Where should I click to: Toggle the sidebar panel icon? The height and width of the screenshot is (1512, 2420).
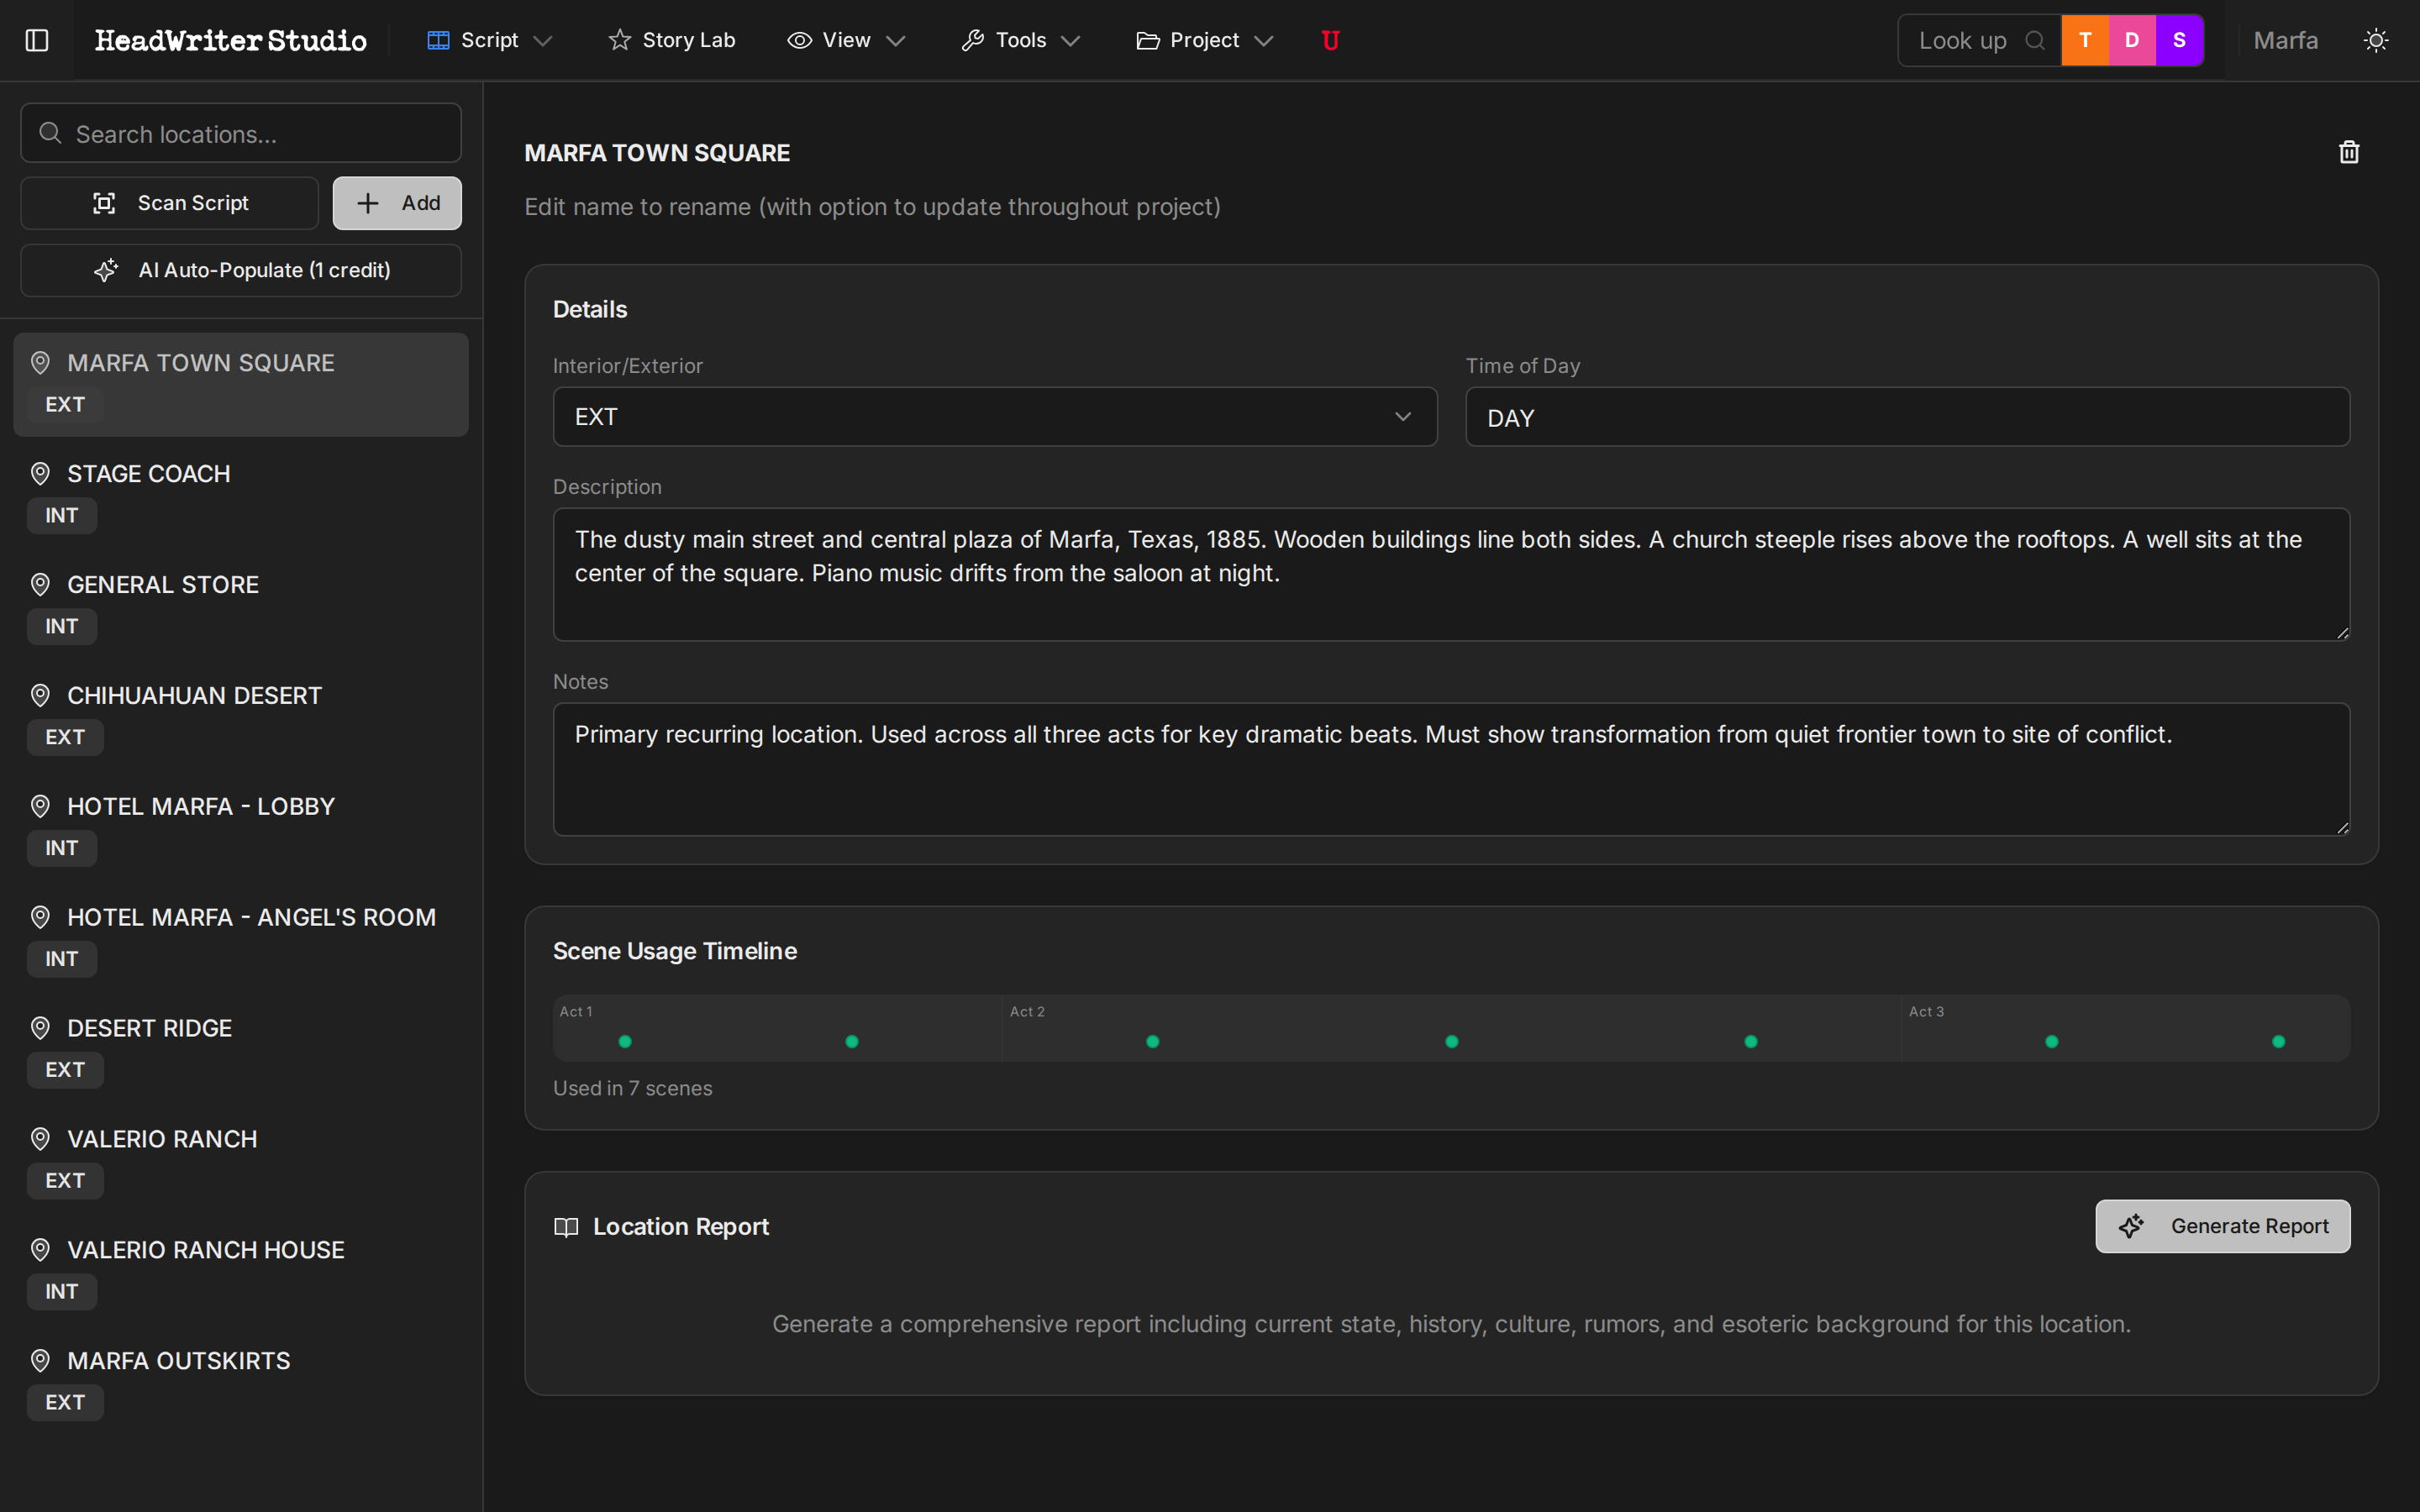coord(37,40)
